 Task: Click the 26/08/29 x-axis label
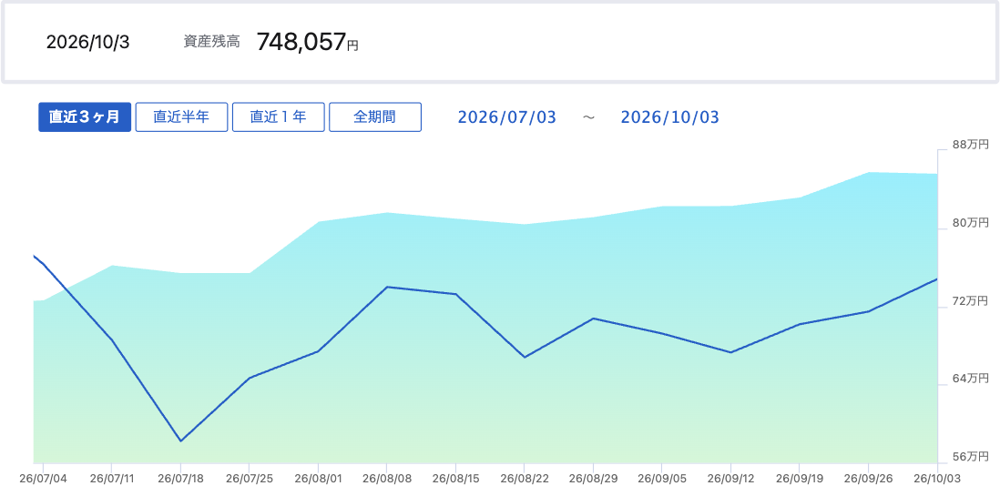[x=593, y=478]
